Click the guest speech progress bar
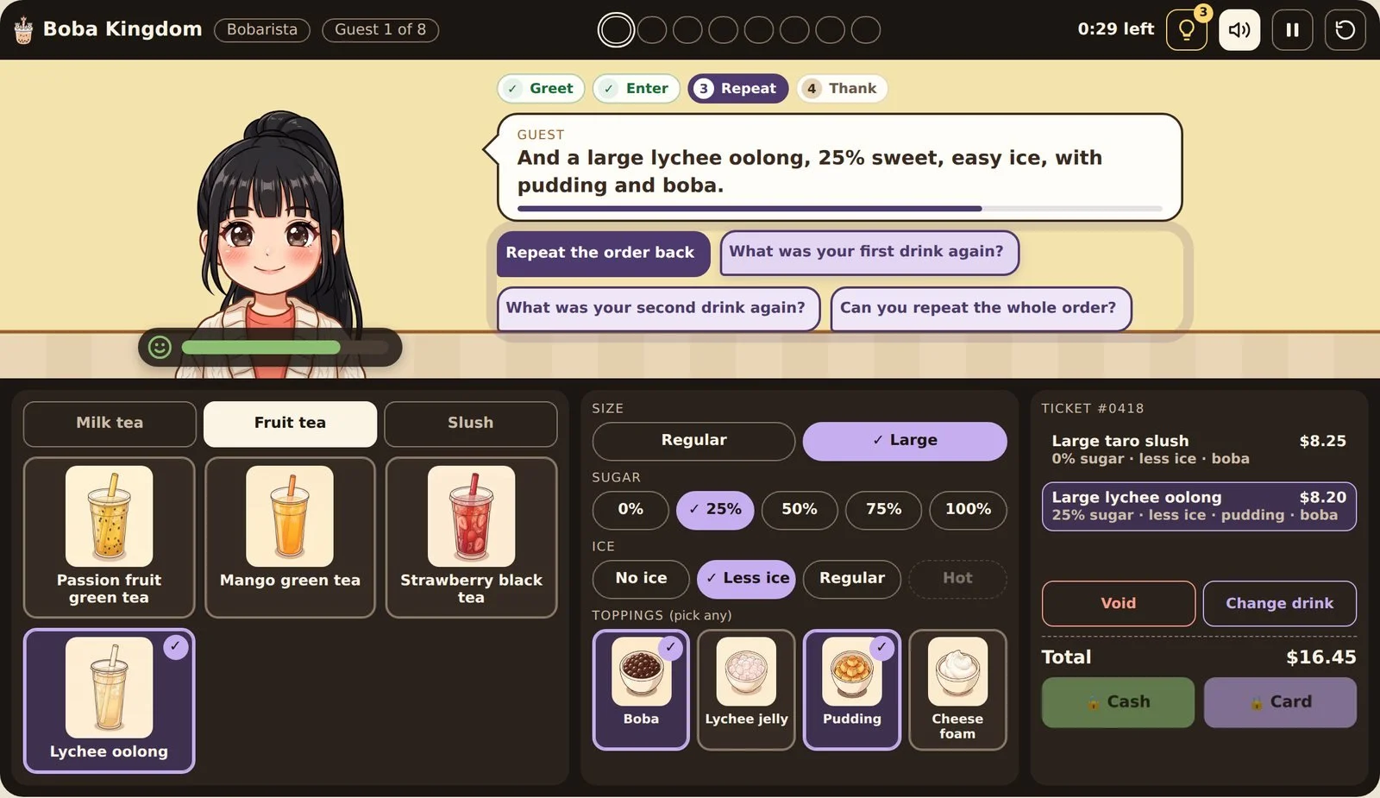This screenshot has width=1380, height=798. coord(840,209)
